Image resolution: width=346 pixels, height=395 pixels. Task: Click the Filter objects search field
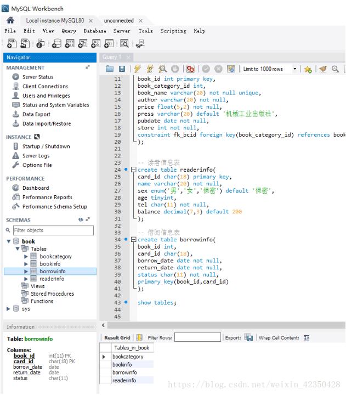(52, 230)
